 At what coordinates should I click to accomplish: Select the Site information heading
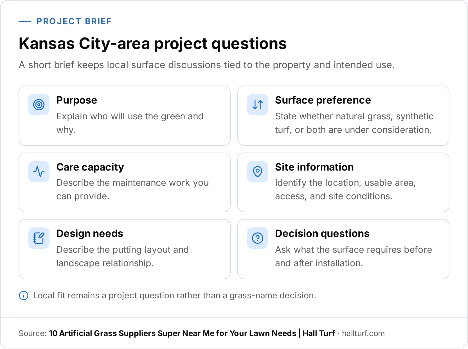pyautogui.click(x=314, y=167)
